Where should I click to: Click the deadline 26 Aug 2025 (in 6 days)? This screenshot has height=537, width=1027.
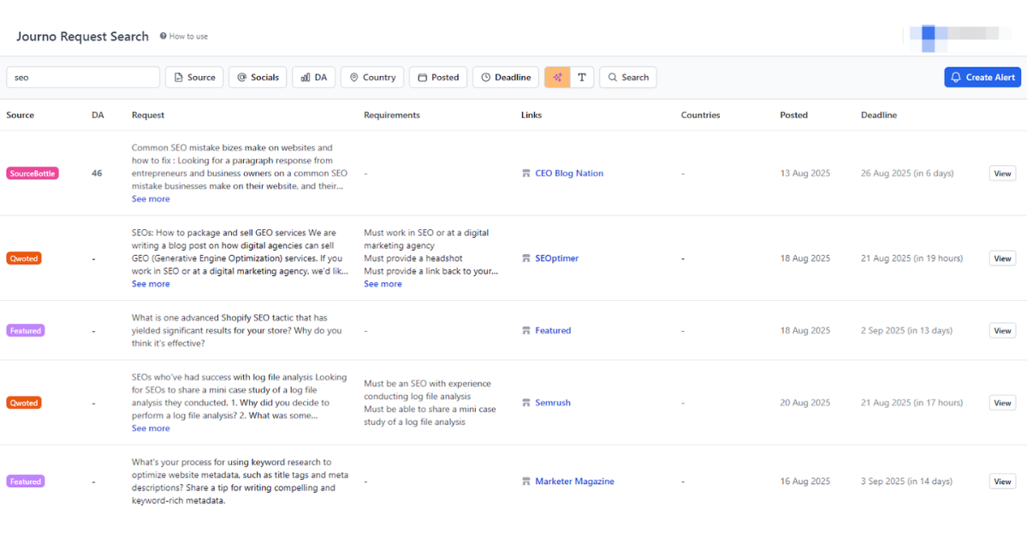907,173
